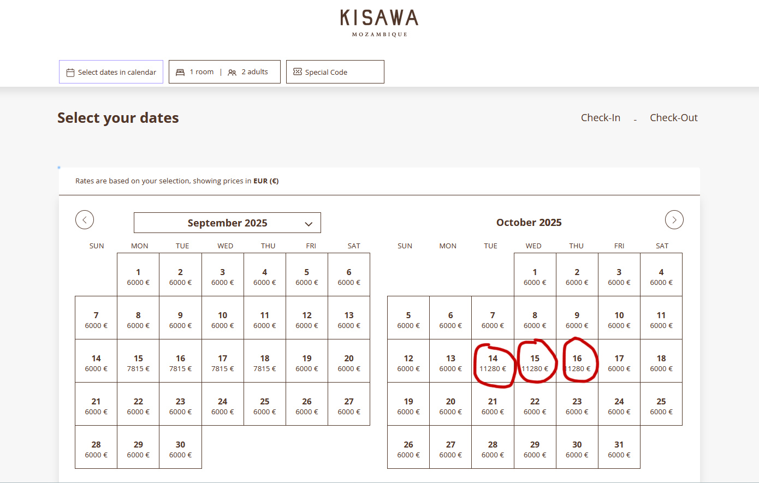Click the calendar icon in date selector

70,73
